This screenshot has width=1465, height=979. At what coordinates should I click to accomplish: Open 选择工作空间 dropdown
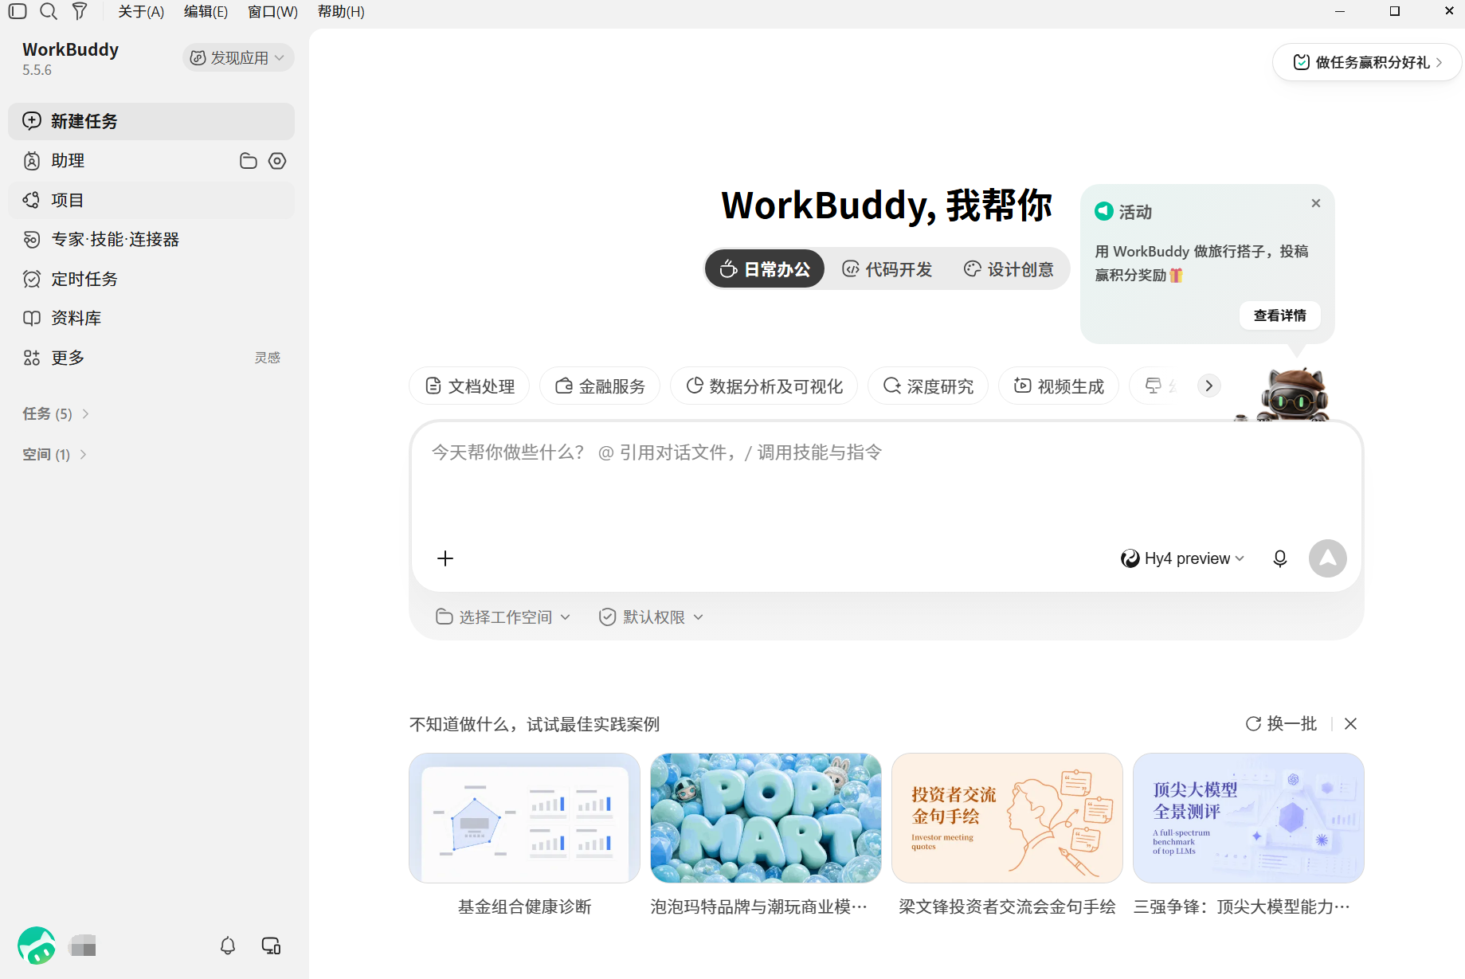pos(503,617)
